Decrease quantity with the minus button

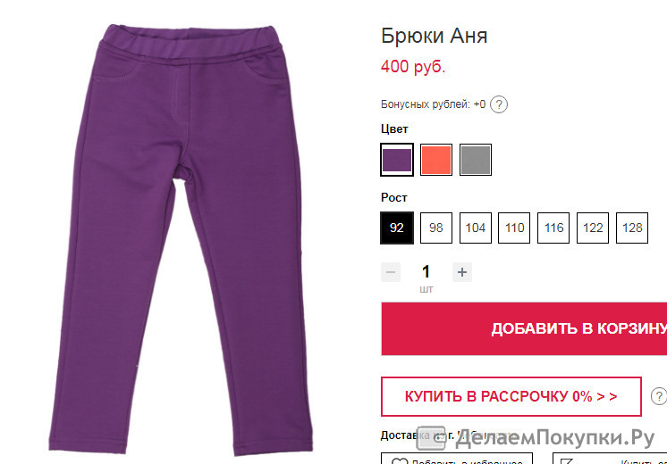pyautogui.click(x=391, y=272)
